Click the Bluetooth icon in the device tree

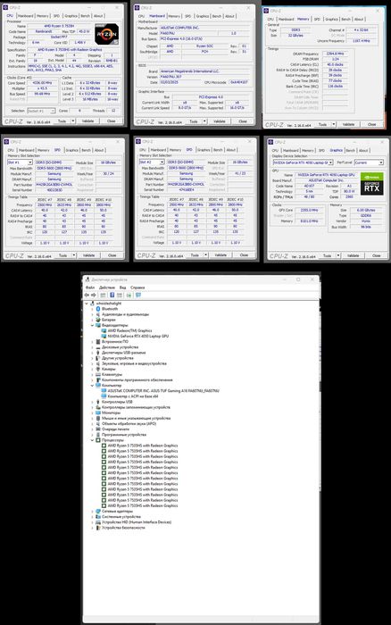(x=98, y=309)
